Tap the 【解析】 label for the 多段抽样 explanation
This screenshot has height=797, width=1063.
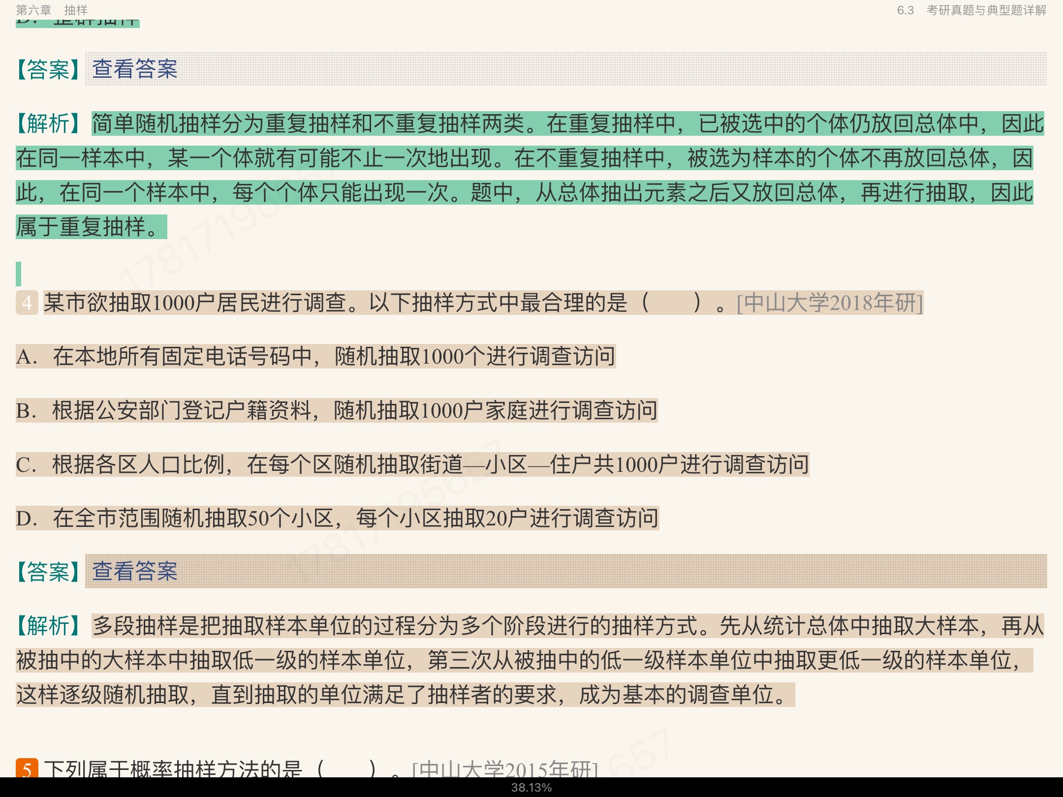point(48,626)
